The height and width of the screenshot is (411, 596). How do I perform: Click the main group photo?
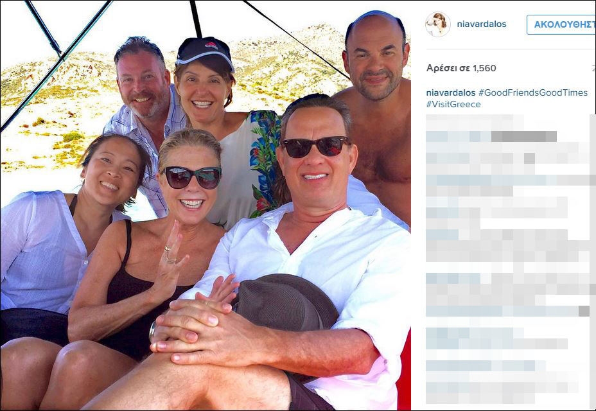[x=206, y=205]
